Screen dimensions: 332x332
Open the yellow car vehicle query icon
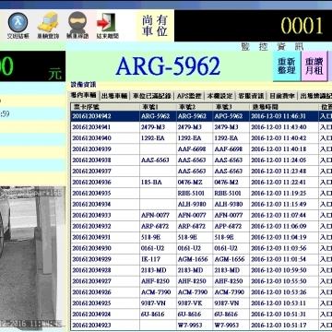tap(48, 22)
